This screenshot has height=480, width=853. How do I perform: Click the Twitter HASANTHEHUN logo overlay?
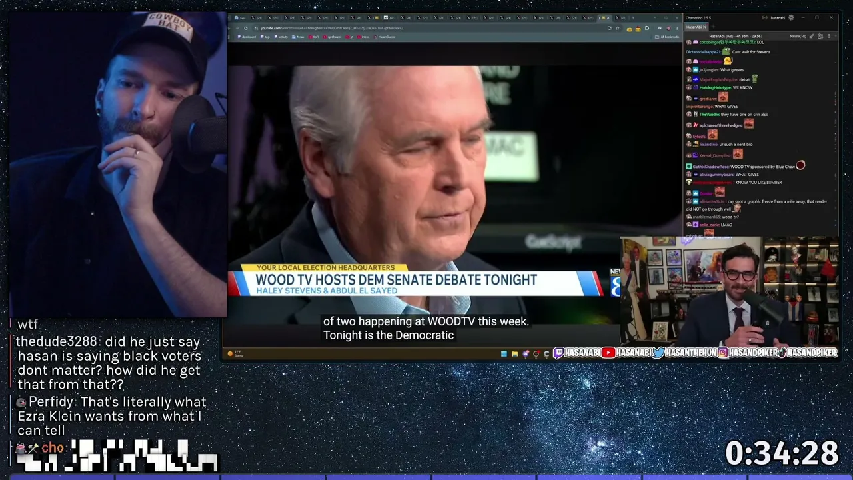click(x=684, y=353)
